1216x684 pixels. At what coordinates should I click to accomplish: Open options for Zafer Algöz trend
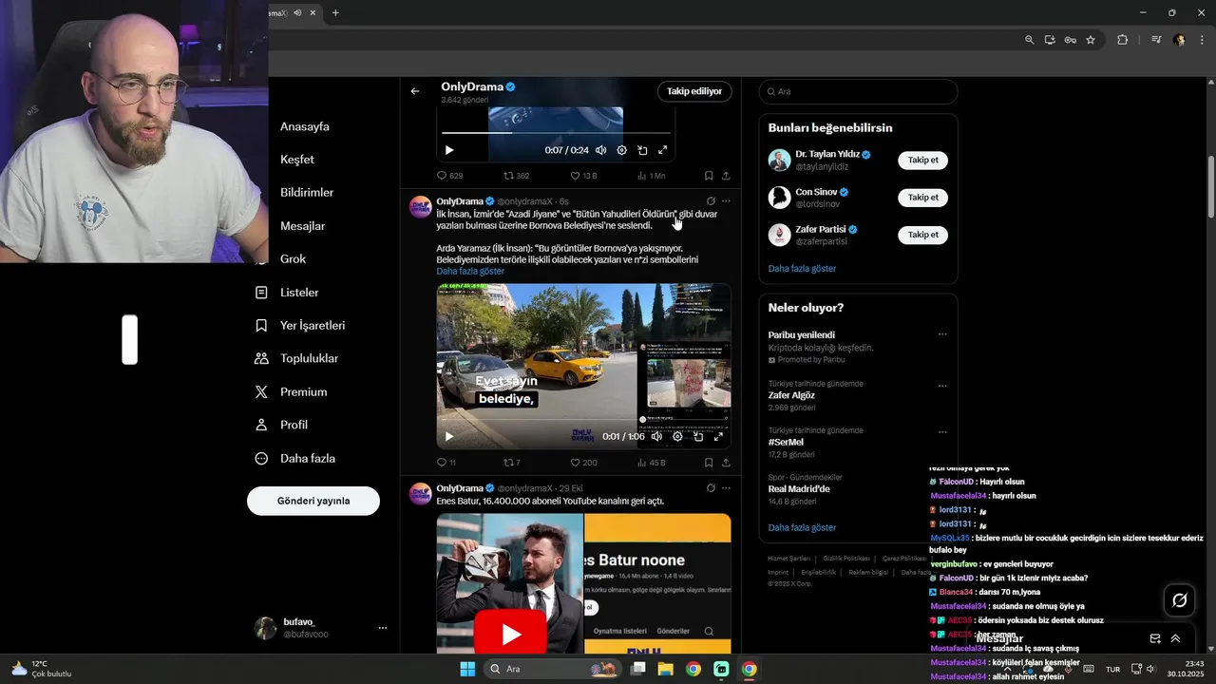(x=942, y=387)
